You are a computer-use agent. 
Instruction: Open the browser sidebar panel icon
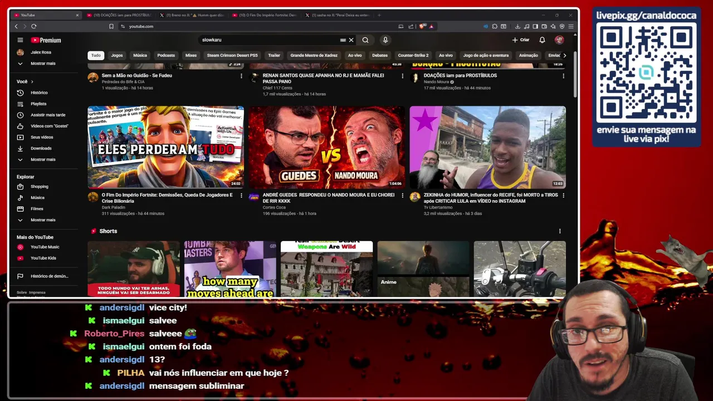[535, 26]
